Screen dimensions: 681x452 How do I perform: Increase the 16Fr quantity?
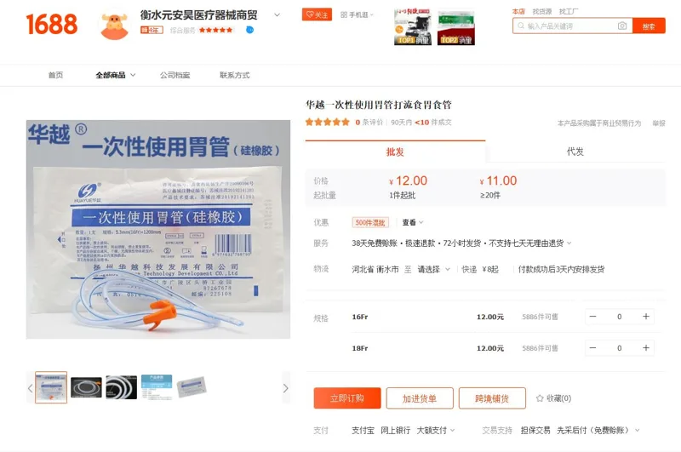pos(646,317)
